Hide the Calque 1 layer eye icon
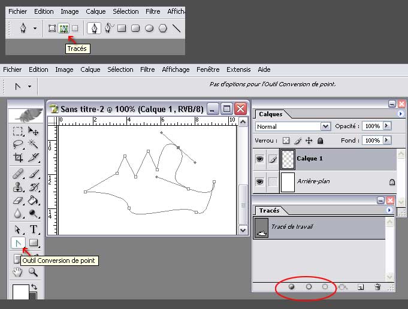 point(259,159)
